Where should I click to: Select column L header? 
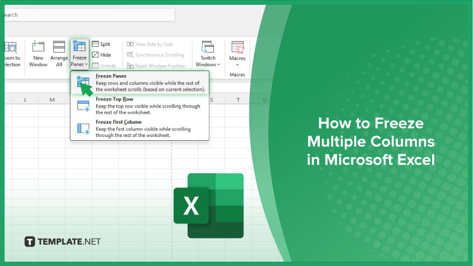(x=25, y=100)
